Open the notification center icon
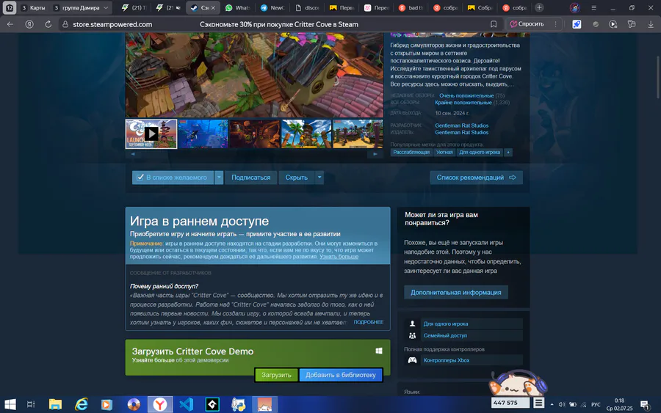661x413 pixels. coord(645,404)
